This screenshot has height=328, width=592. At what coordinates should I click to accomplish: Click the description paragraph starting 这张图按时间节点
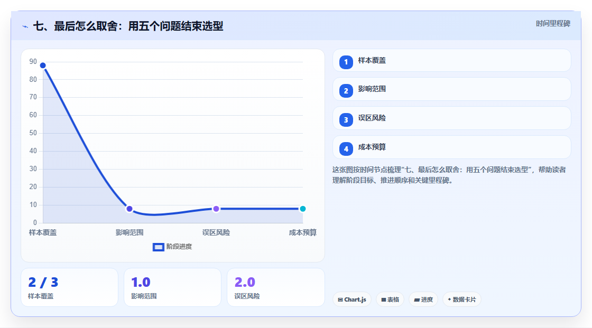(x=449, y=175)
